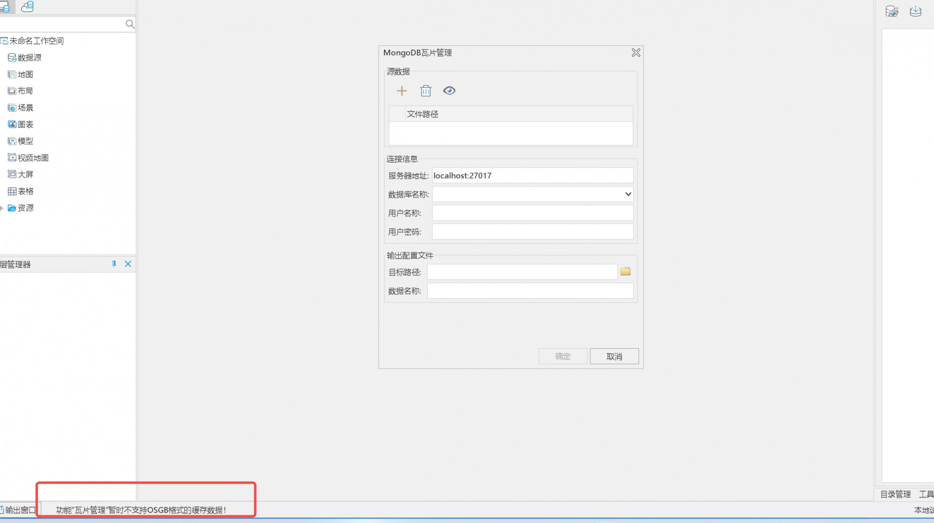Select the 地图 node in workspace tree

[x=21, y=74]
